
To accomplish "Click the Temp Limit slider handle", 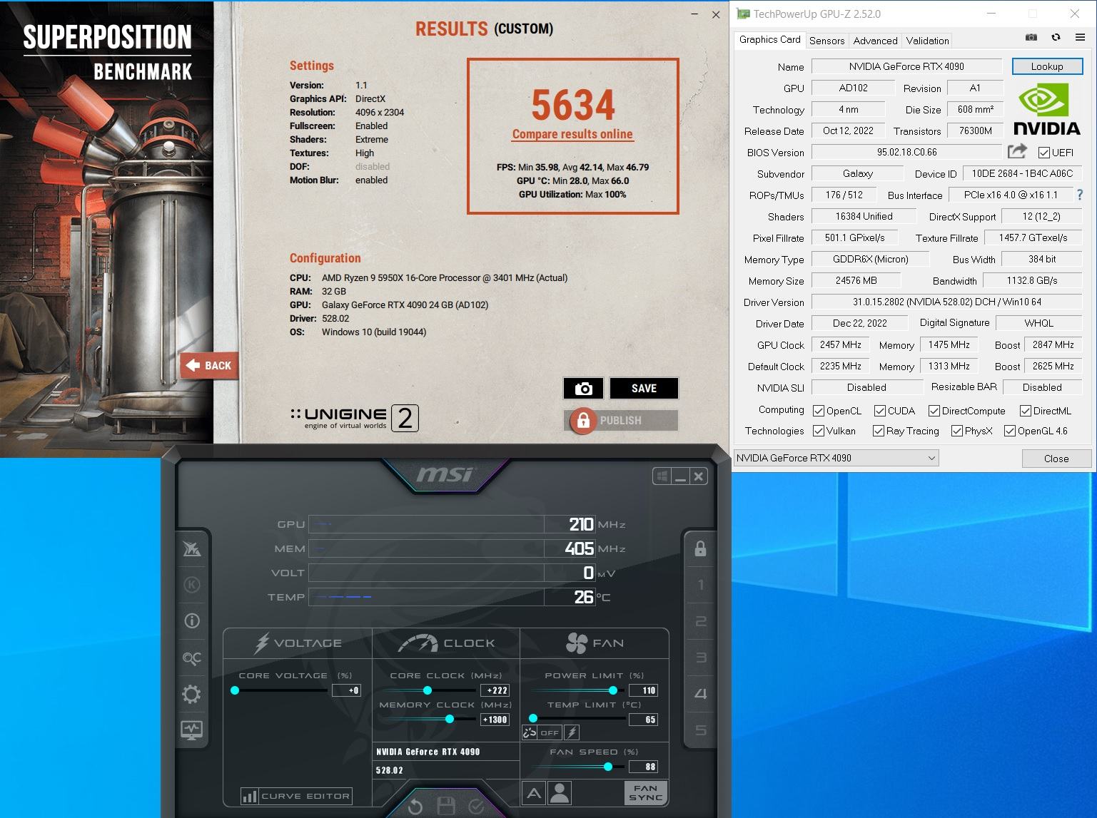I will tap(533, 719).
